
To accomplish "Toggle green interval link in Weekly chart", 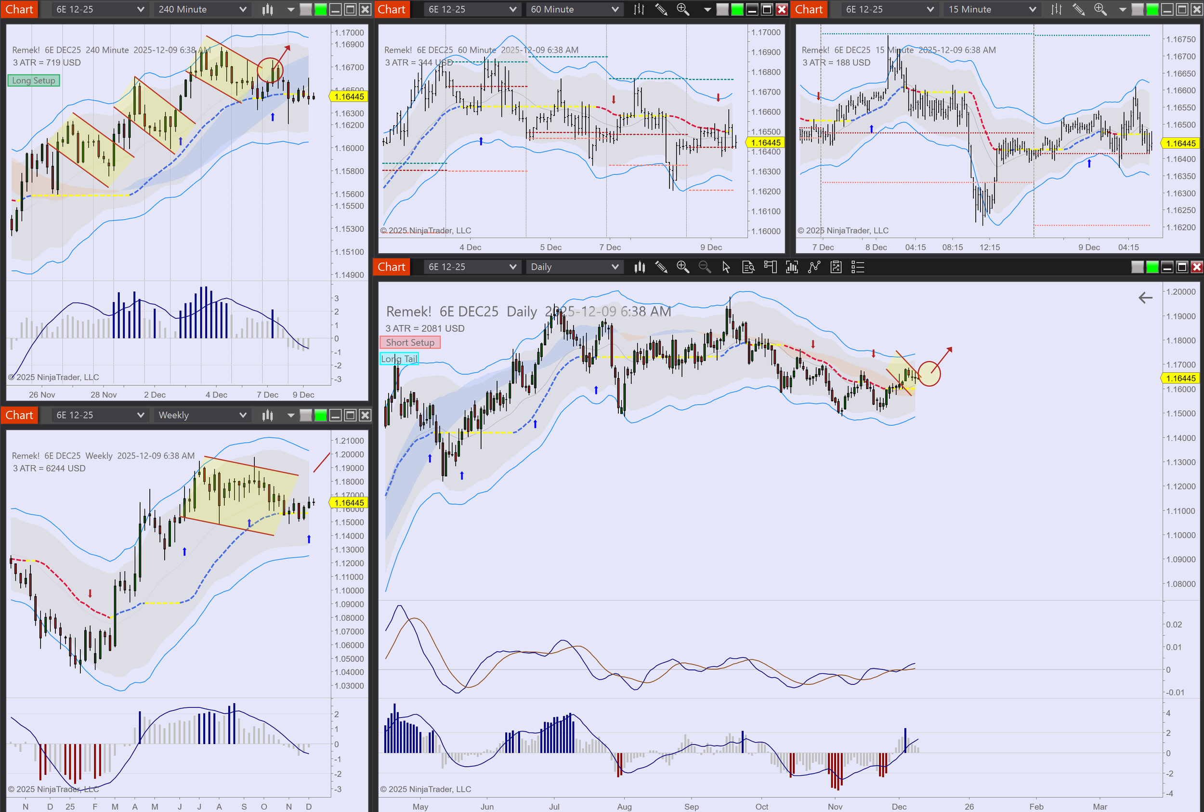I will [321, 415].
